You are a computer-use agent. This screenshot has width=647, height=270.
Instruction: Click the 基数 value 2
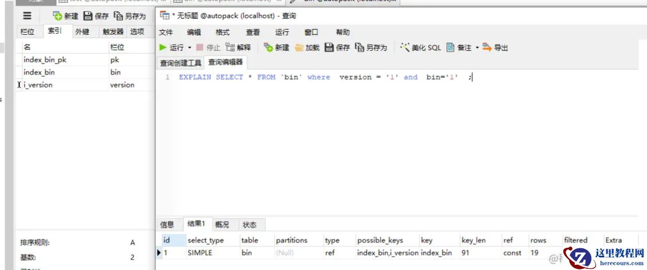pyautogui.click(x=132, y=257)
